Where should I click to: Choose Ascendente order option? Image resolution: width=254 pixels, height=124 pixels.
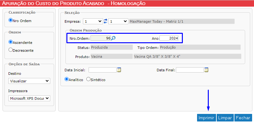coord(10,42)
